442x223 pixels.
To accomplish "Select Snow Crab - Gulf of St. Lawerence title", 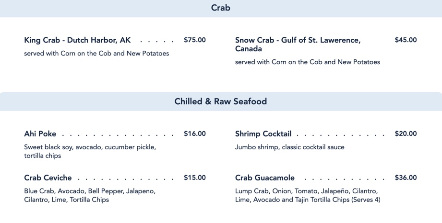I will (x=298, y=45).
